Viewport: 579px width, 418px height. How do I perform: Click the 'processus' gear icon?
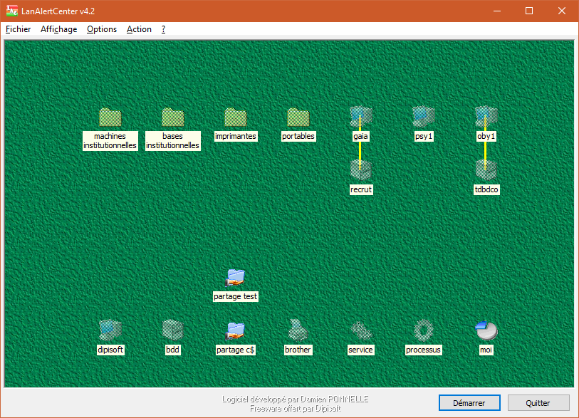coord(423,330)
